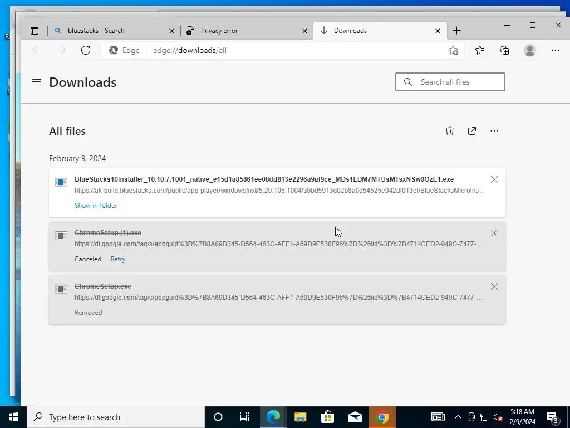
Task: Remove BlueStacks installer entry from list
Action: click(494, 179)
